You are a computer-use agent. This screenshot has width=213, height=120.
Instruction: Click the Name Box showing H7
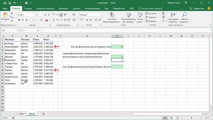[x=9, y=30]
